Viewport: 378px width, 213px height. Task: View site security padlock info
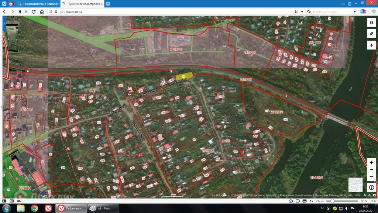[56, 11]
